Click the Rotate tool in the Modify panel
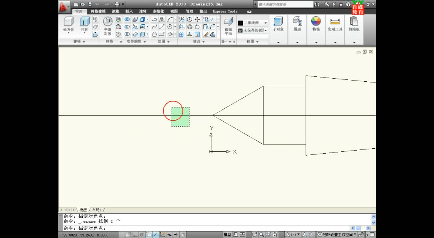 point(197,27)
